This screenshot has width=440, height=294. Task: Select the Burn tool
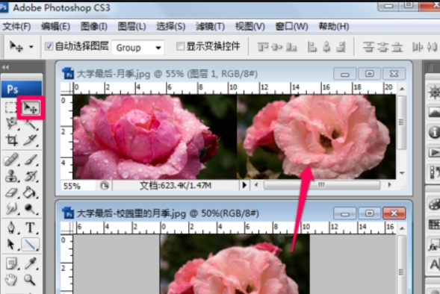point(31,209)
